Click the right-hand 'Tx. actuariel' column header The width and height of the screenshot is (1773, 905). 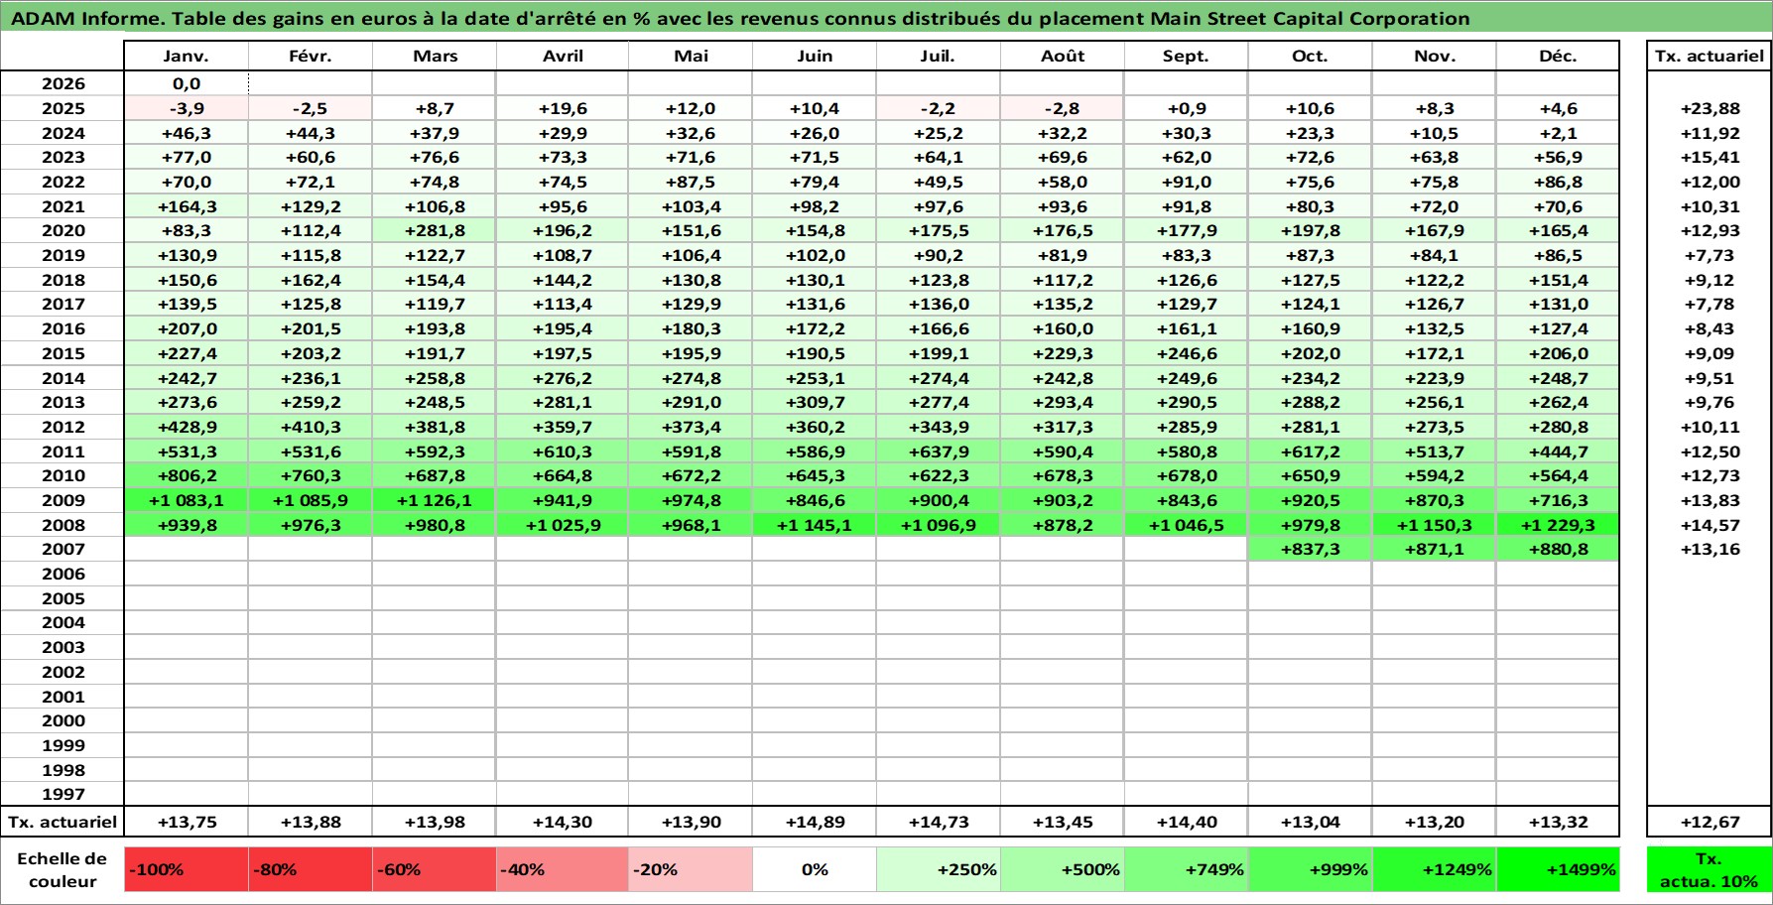pyautogui.click(x=1709, y=56)
